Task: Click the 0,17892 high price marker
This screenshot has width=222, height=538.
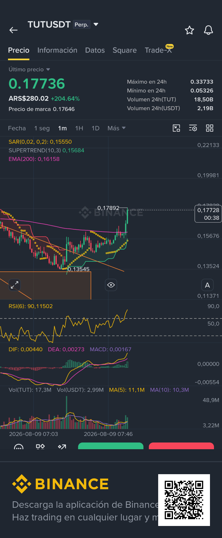Action: coord(108,208)
